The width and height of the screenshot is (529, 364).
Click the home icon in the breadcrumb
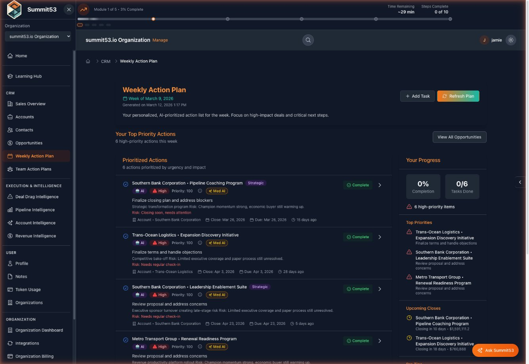coord(88,61)
